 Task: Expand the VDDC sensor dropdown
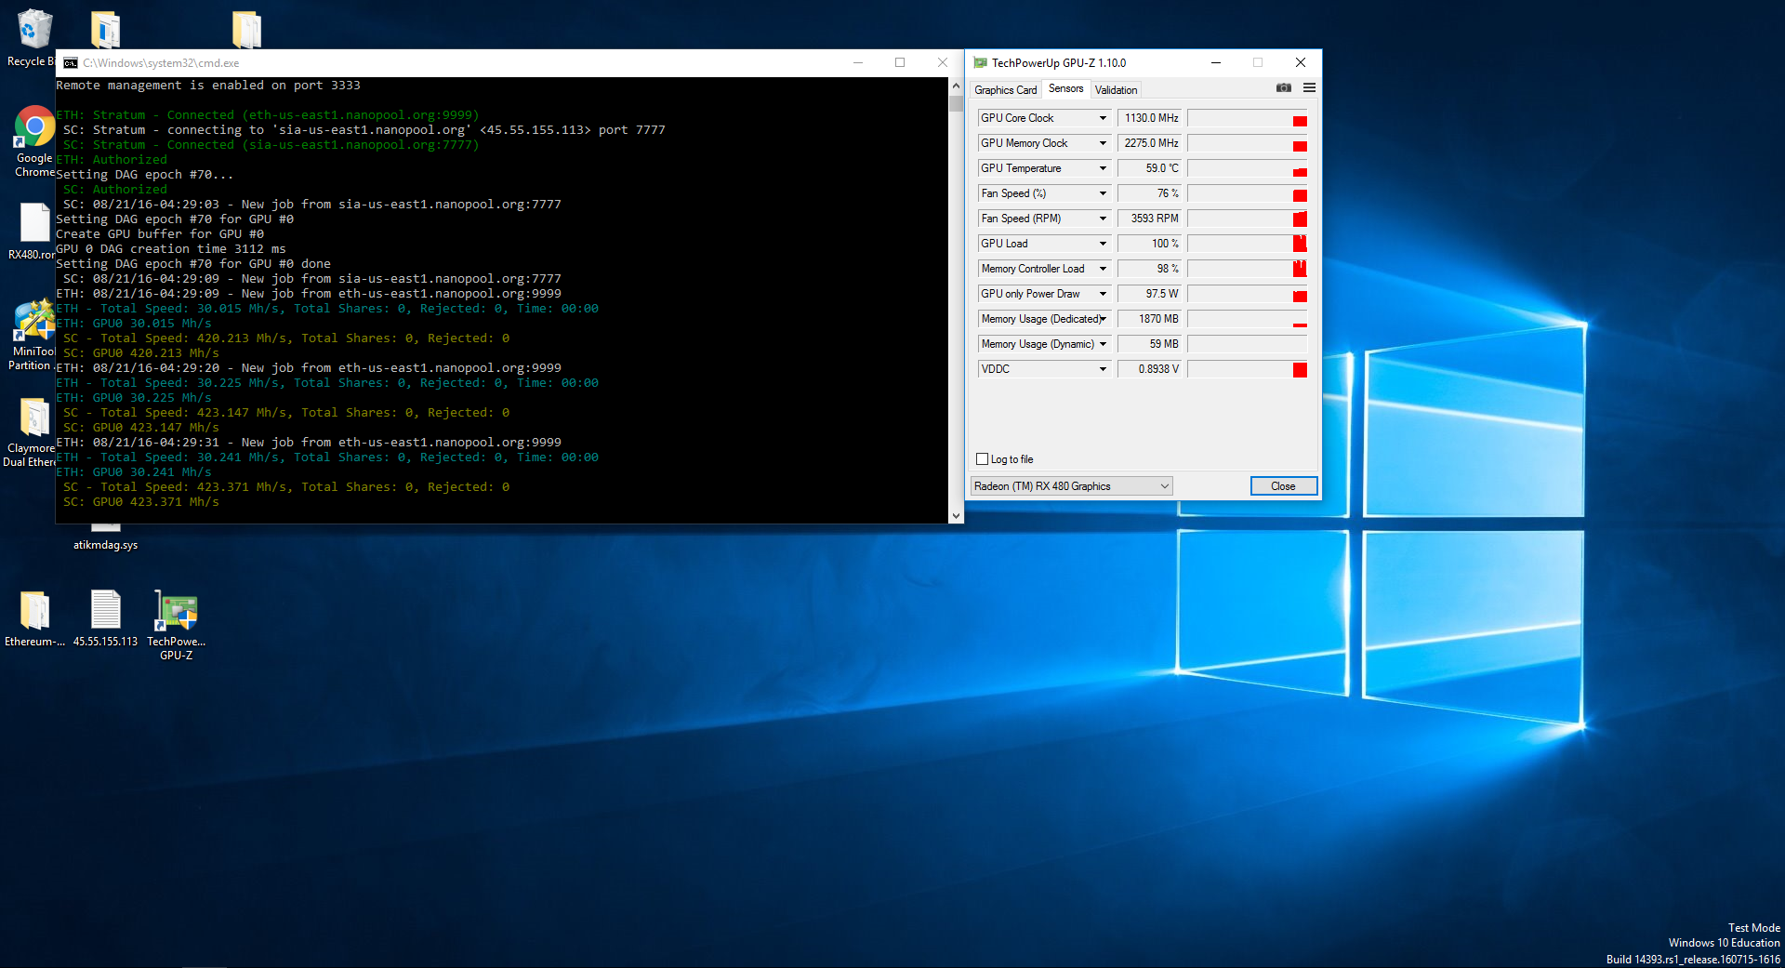pos(1103,369)
